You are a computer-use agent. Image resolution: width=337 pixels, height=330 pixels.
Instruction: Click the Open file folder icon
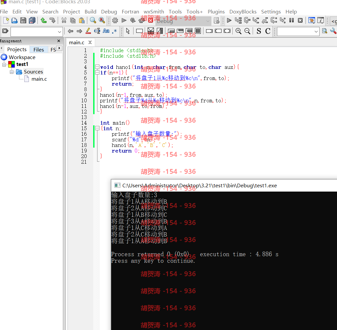point(14,21)
